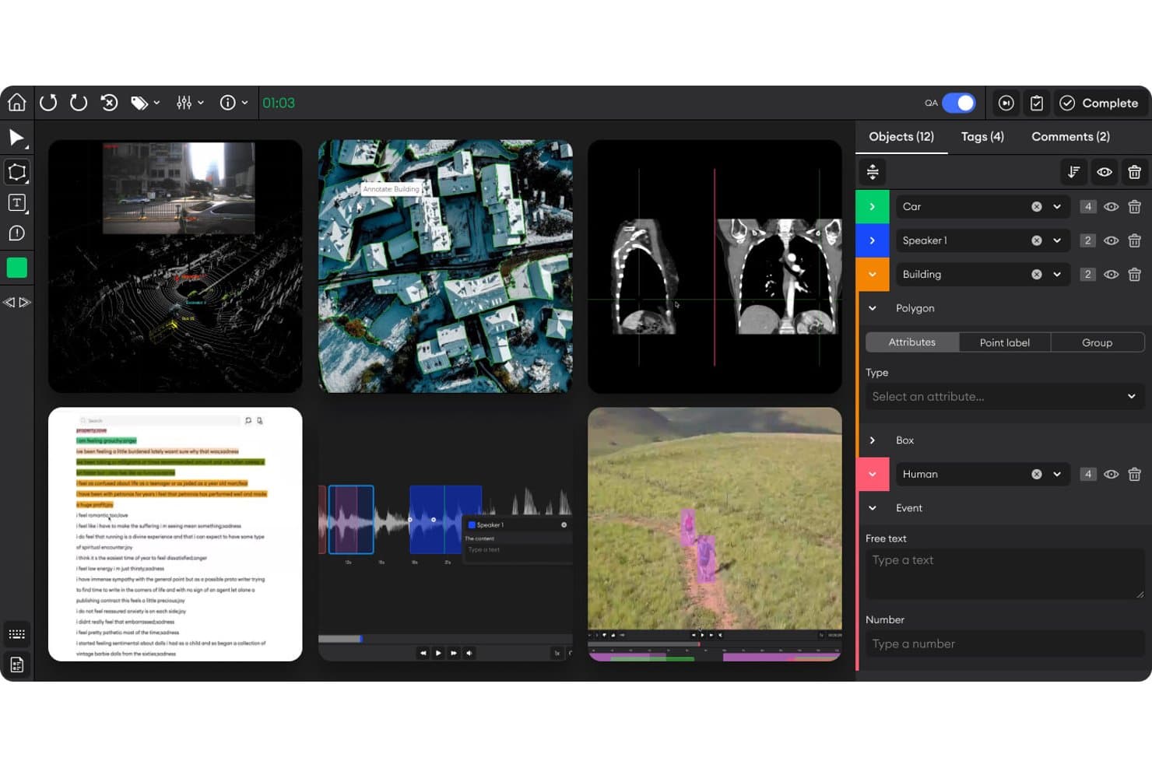Collapse the Building object group

pyautogui.click(x=873, y=275)
